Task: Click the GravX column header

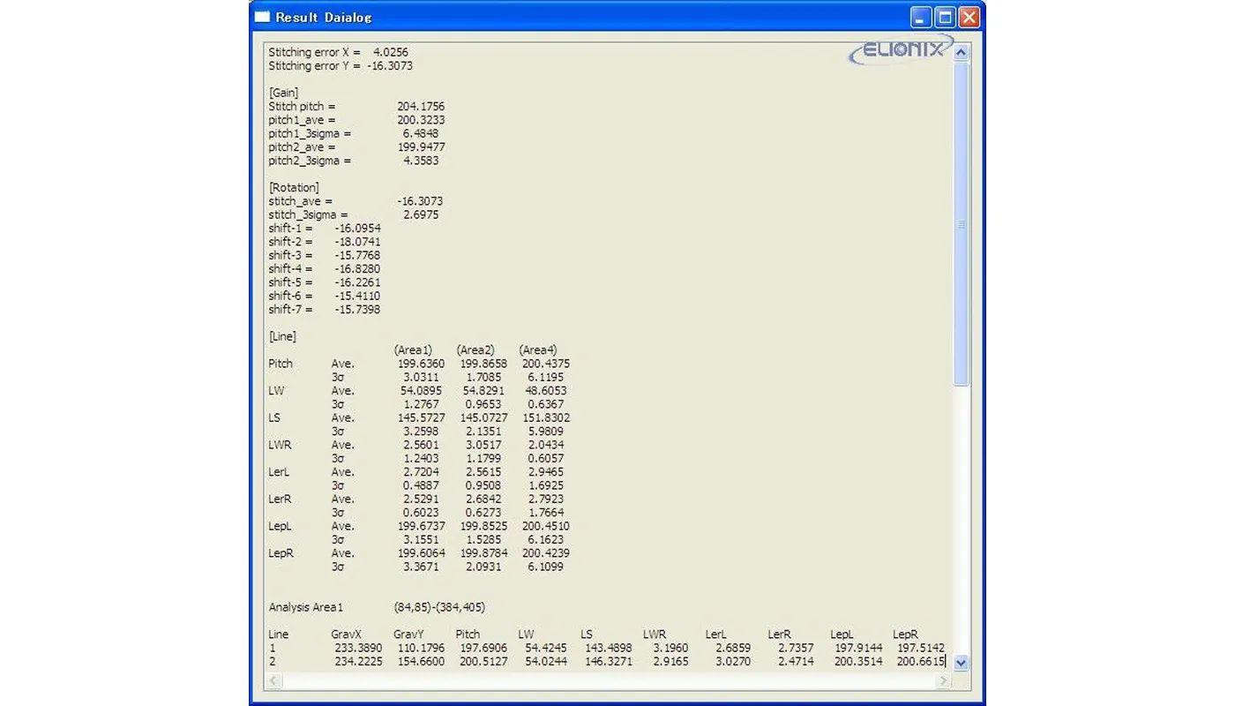Action: click(x=347, y=635)
